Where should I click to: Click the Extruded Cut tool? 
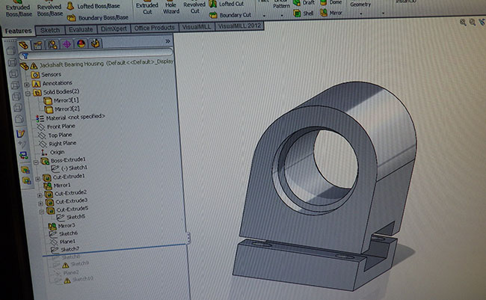click(147, 7)
